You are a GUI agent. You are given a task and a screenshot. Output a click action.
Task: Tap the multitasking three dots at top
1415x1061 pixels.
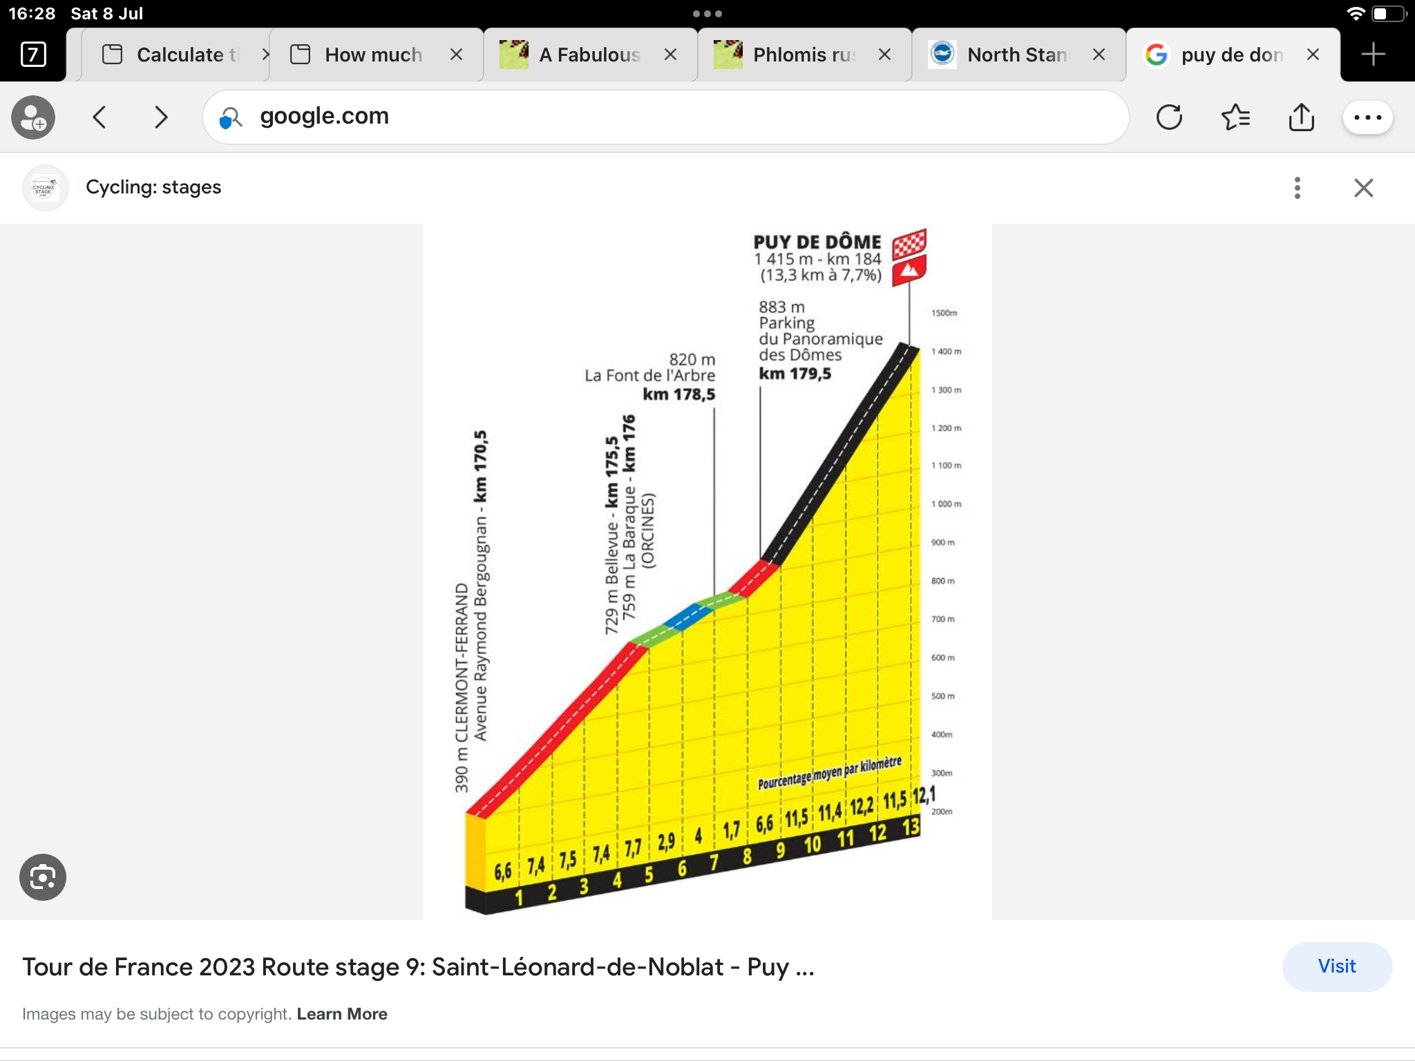[x=707, y=14]
